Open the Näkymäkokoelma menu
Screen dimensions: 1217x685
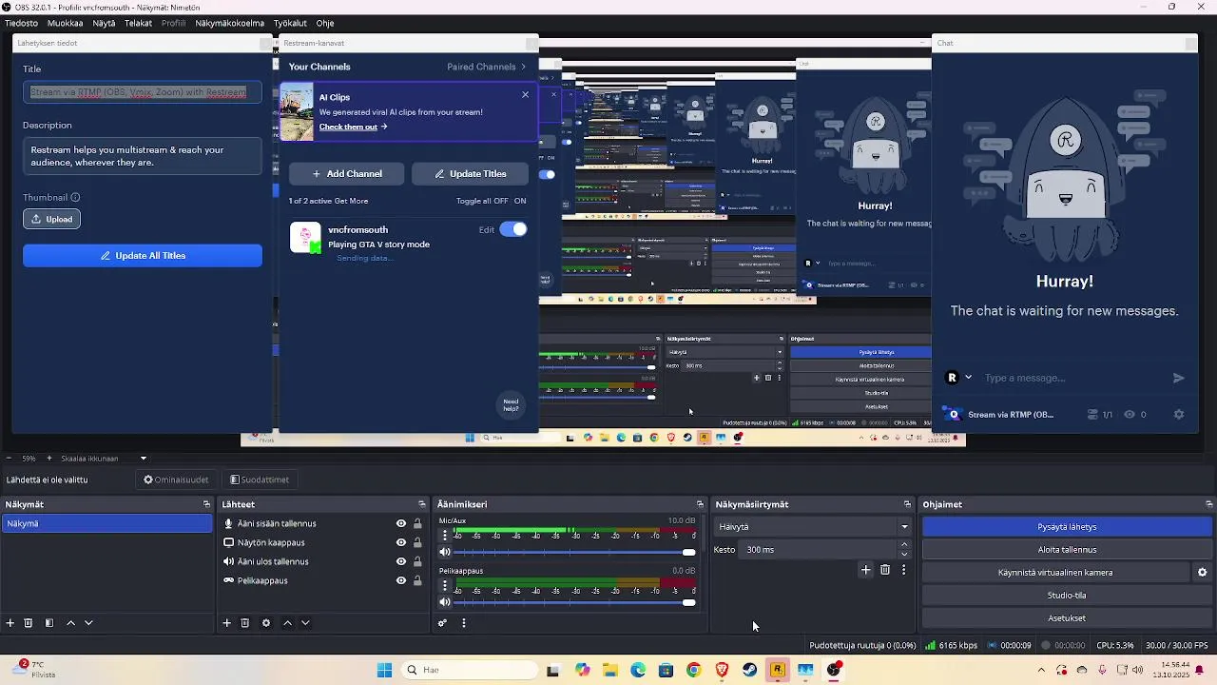pos(230,23)
